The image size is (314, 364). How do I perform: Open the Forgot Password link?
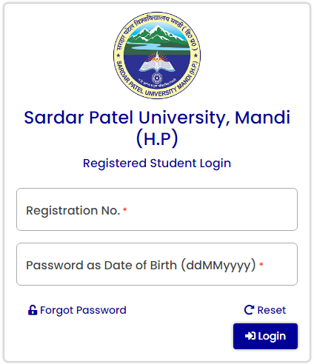(x=77, y=310)
